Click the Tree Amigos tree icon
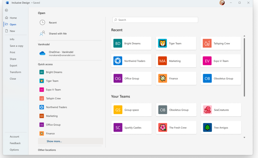Viewport: 258px width, 158px height. (x=207, y=127)
